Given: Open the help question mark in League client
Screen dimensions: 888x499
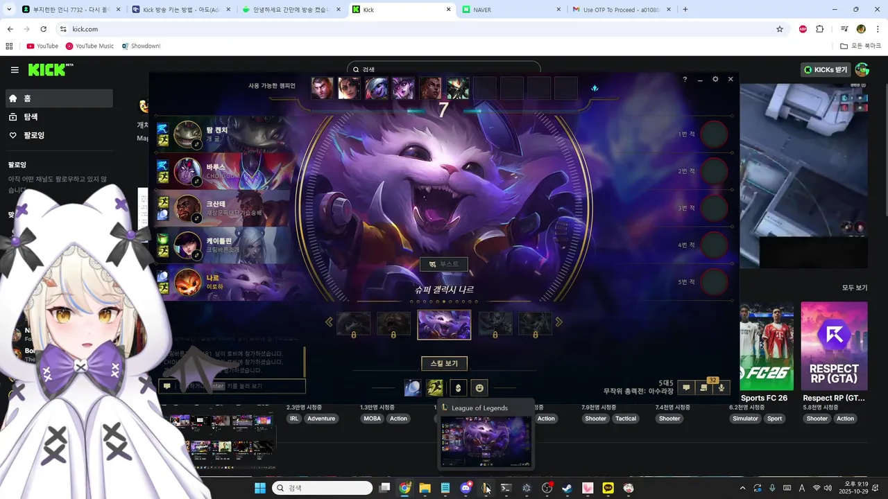Looking at the screenshot, I should pos(685,80).
